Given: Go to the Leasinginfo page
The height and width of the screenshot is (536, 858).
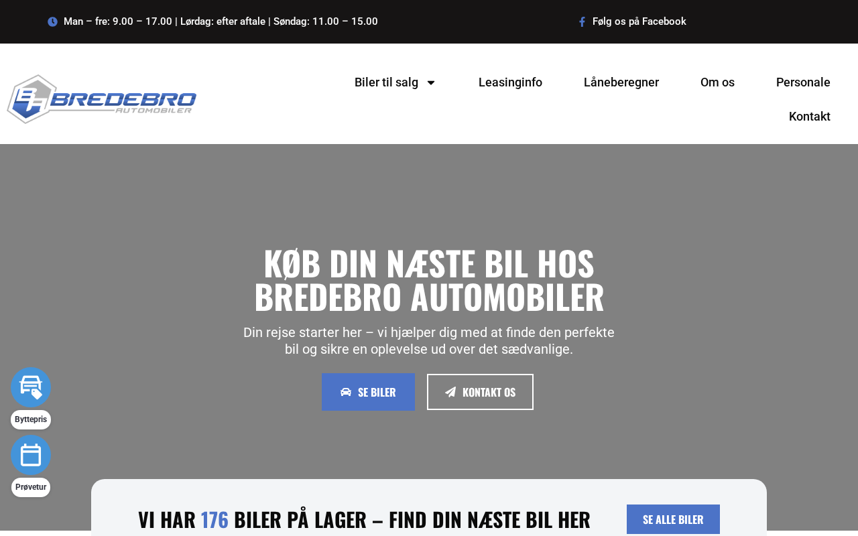Looking at the screenshot, I should 510,82.
